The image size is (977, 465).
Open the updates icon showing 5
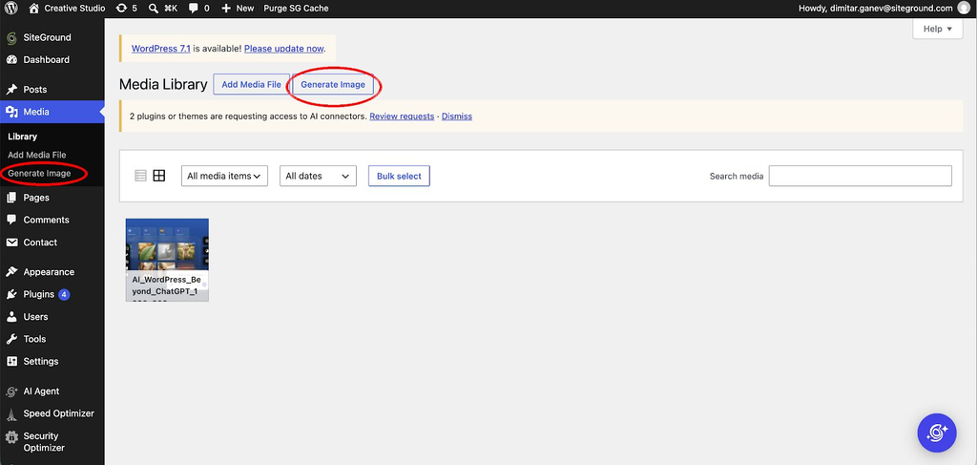coord(127,8)
